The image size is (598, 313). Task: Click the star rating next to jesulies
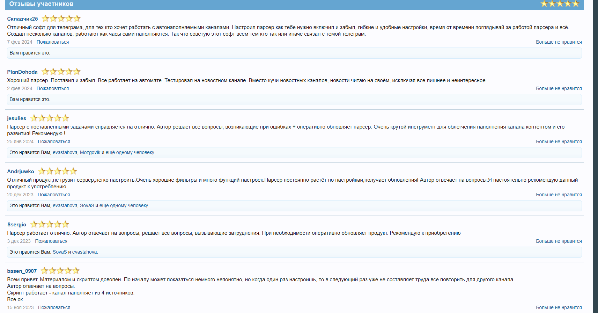(x=50, y=118)
